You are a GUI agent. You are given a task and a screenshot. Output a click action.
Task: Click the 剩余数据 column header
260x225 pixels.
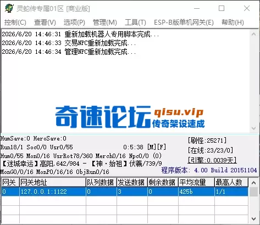point(163,182)
